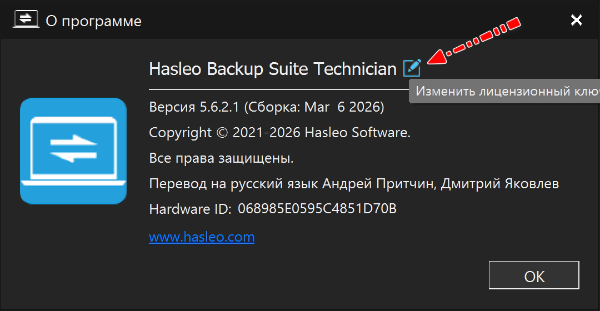Click the Hardware ID value 068985E0595C4851D70B
The width and height of the screenshot is (600, 311).
(x=317, y=209)
